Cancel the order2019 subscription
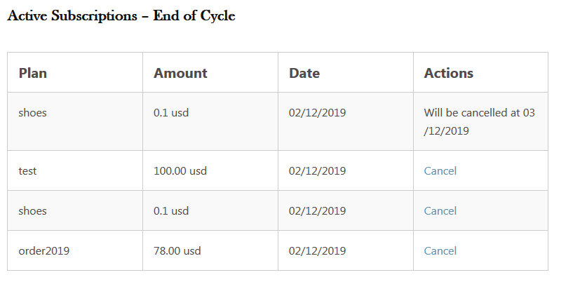This screenshot has height=289, width=580. (x=440, y=250)
